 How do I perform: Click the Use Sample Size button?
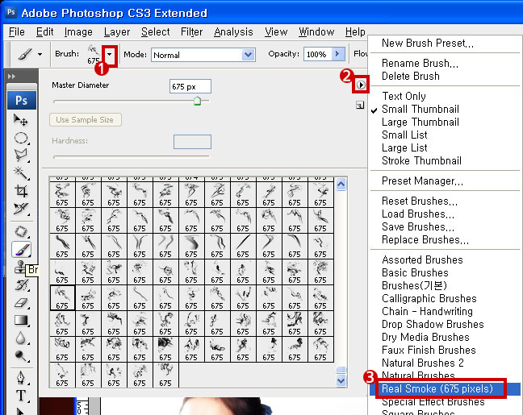pyautogui.click(x=85, y=119)
